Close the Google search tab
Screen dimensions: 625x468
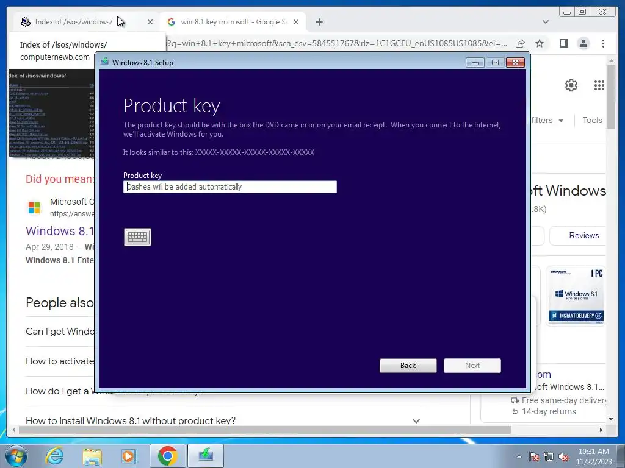[296, 22]
